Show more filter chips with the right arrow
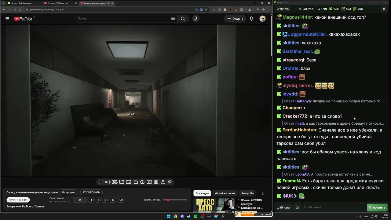391x220 pixels. tap(262, 193)
